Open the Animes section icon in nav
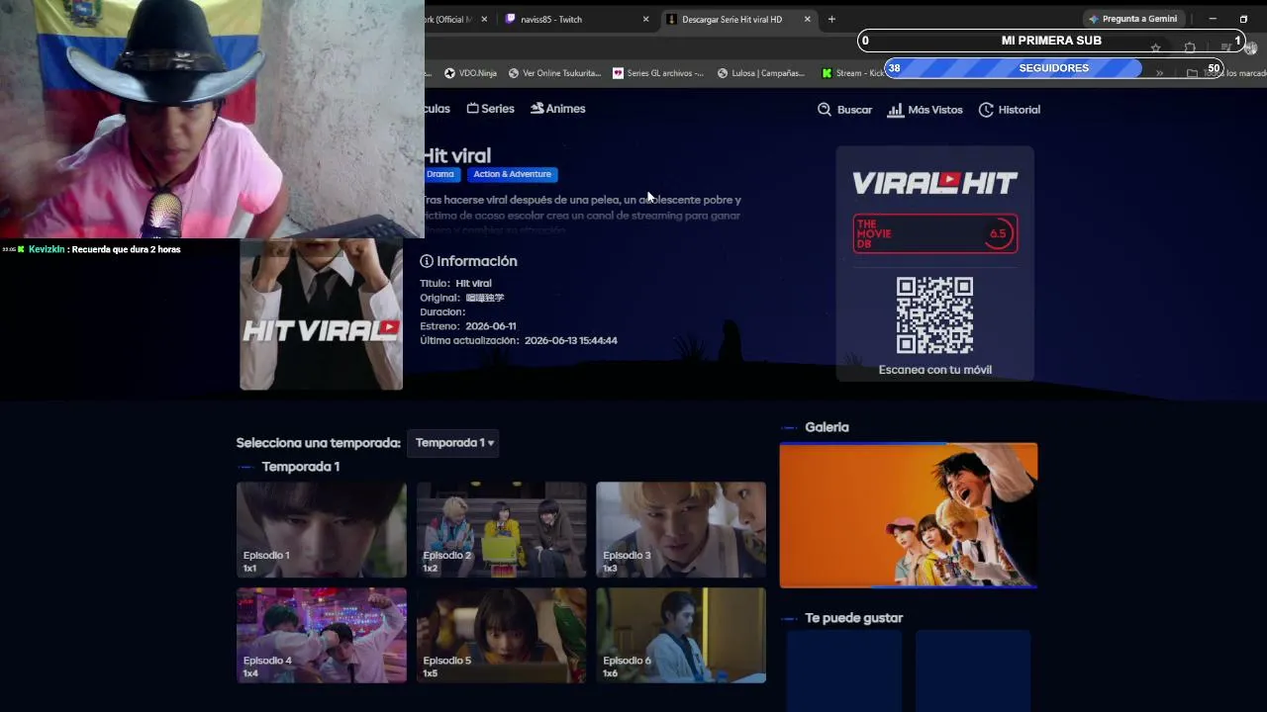The image size is (1267, 712). click(537, 108)
